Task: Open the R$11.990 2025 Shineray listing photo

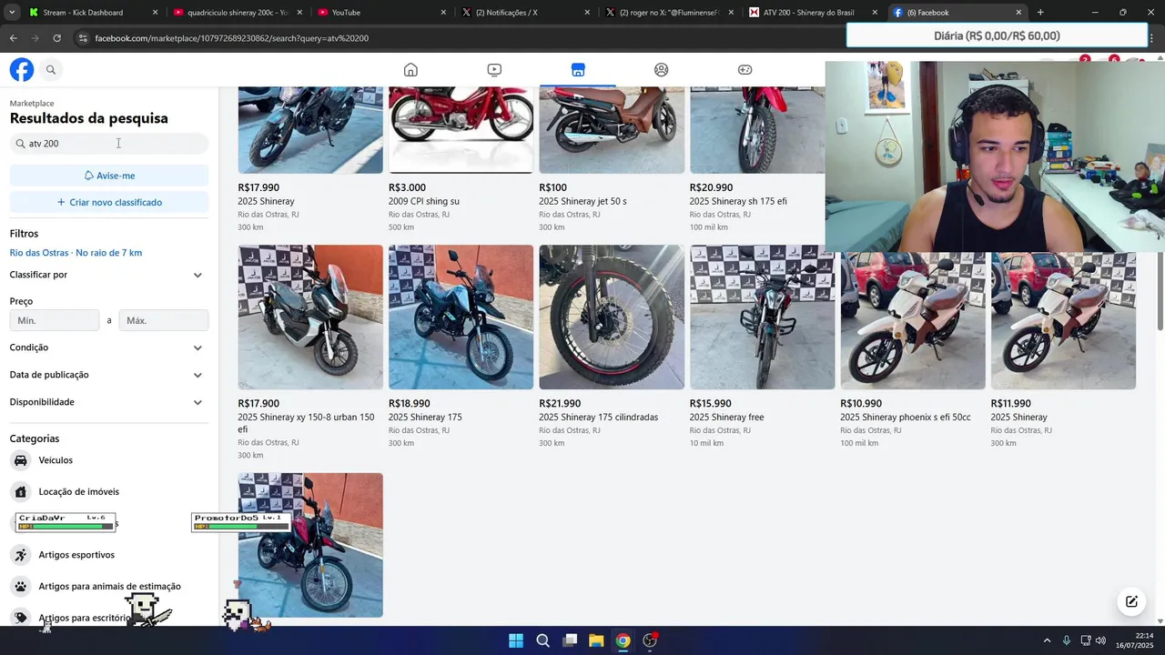Action: (1063, 320)
